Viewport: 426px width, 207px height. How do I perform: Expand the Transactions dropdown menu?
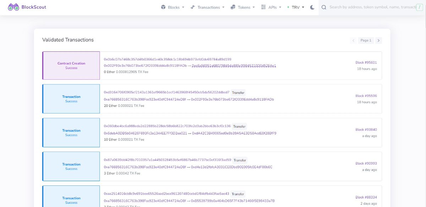click(207, 7)
